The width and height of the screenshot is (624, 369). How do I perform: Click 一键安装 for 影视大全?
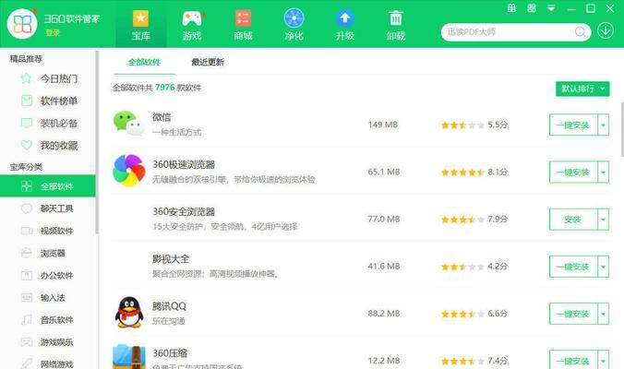click(x=573, y=267)
